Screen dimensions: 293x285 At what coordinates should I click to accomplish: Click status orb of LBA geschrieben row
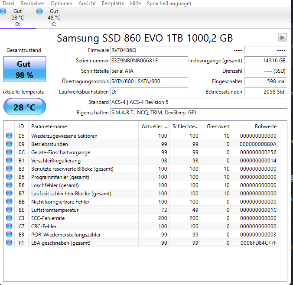point(9,243)
